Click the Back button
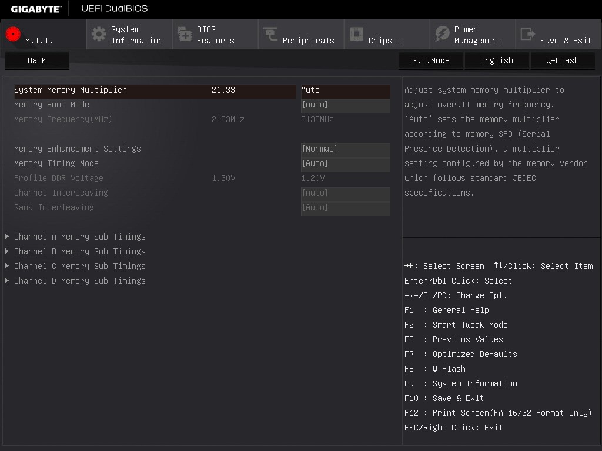Image resolution: width=602 pixels, height=451 pixels. click(x=37, y=60)
